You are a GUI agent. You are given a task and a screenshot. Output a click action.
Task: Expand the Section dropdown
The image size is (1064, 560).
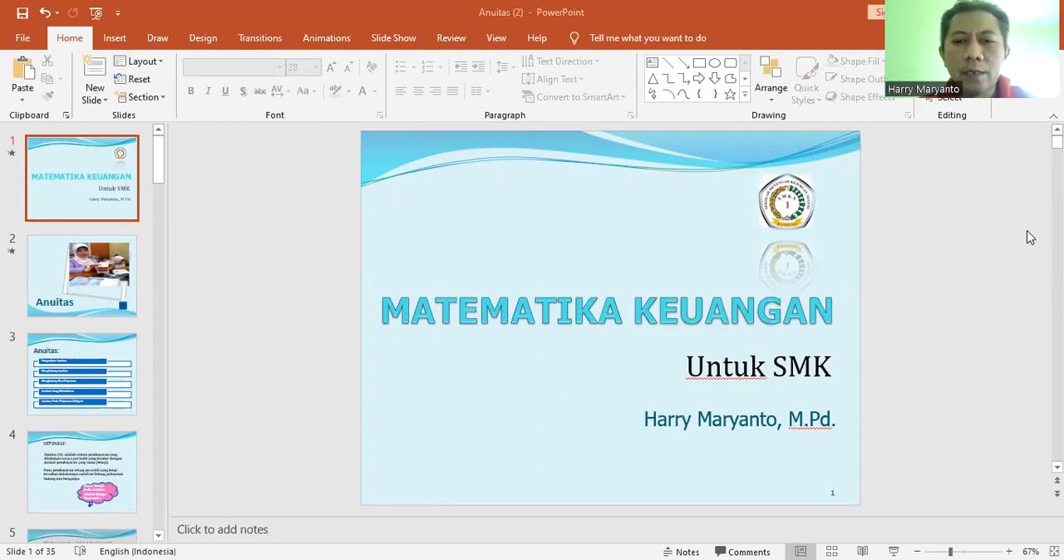click(x=140, y=97)
